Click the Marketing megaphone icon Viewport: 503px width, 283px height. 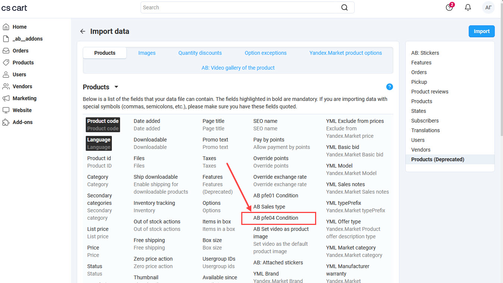coord(6,98)
